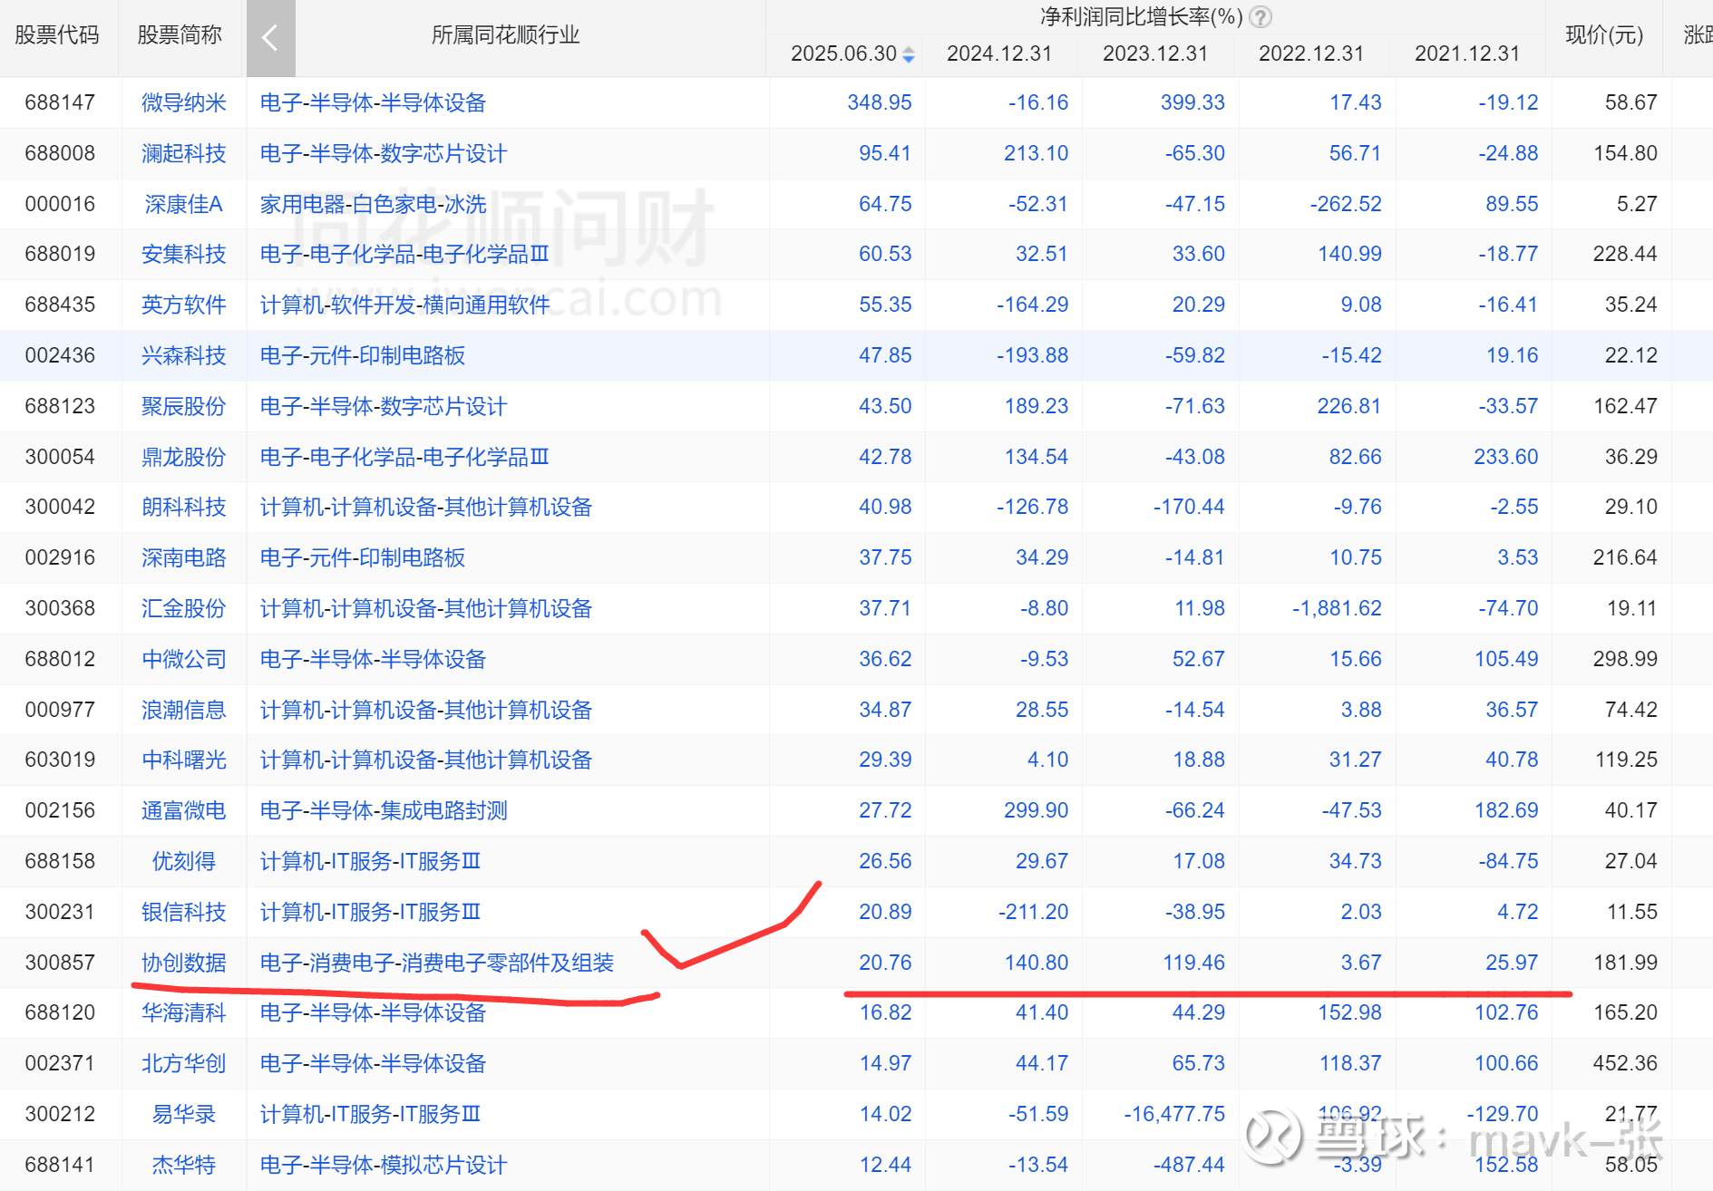Open 兴森科技's industry 电子-元件-印制电路板
The width and height of the screenshot is (1713, 1191).
(x=363, y=355)
